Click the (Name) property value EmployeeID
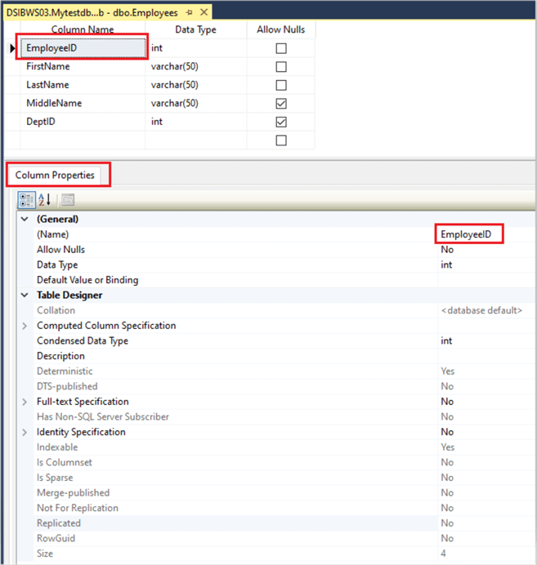The height and width of the screenshot is (565, 537). [468, 234]
